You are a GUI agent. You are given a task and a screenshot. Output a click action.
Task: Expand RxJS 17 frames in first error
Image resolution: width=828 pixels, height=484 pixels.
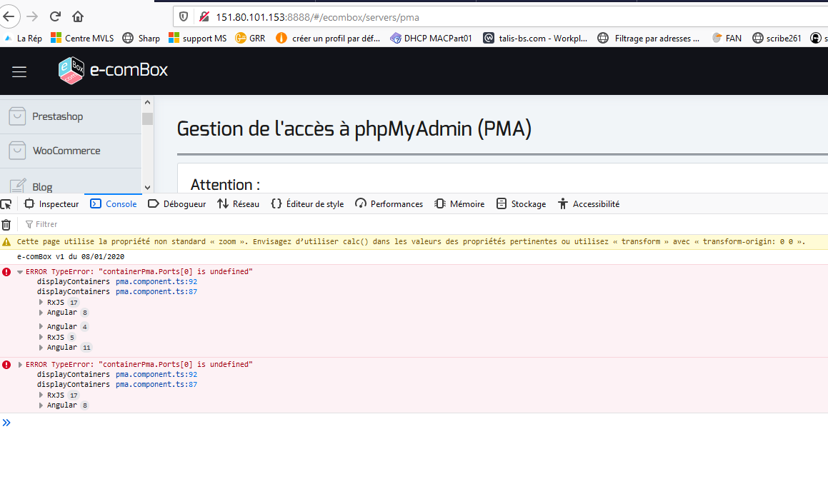41,303
